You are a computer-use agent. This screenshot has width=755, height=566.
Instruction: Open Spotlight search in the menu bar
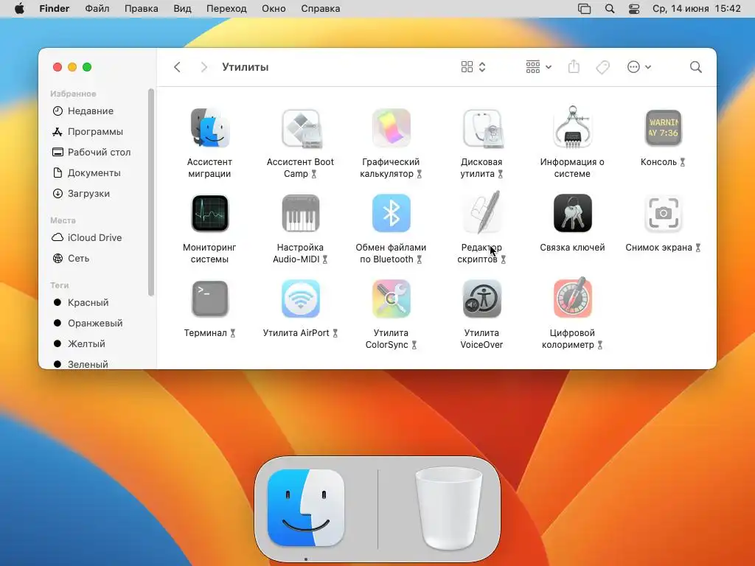point(610,9)
